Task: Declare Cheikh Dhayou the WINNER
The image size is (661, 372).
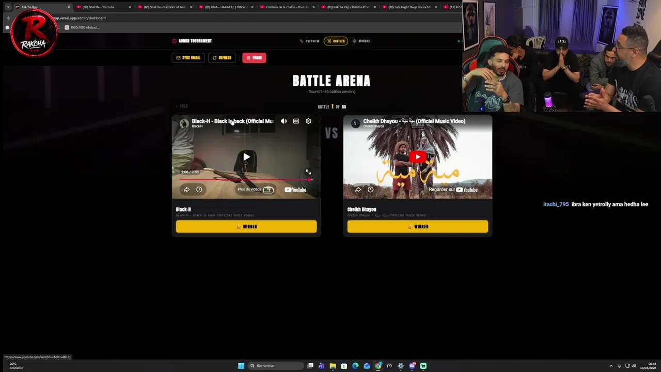Action: click(418, 226)
